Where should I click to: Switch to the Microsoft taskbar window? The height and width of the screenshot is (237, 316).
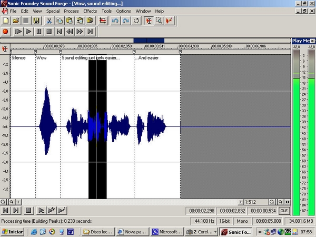pos(167,232)
